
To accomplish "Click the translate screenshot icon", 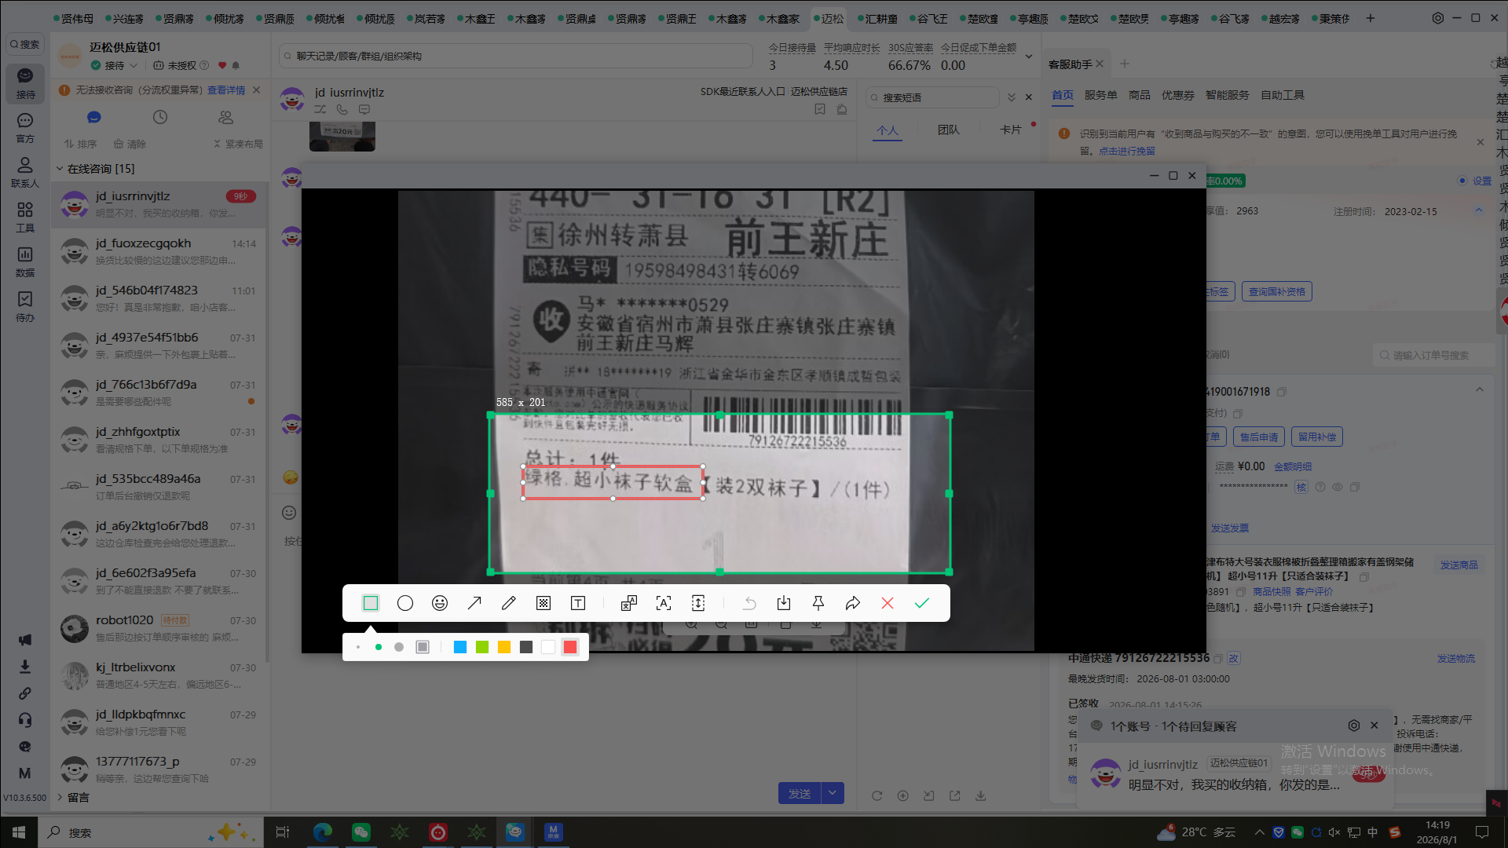I will point(629,603).
